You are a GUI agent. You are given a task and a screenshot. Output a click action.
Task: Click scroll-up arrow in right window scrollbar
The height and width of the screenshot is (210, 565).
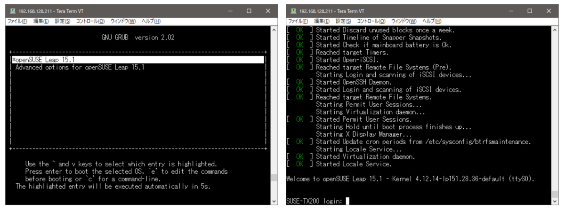[555, 30]
